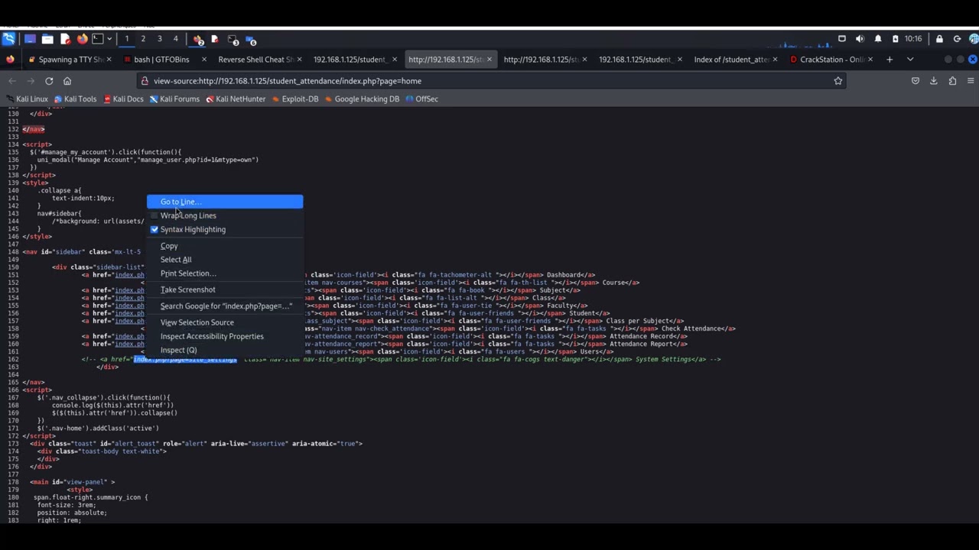The width and height of the screenshot is (979, 550).
Task: Close the Reverse Shell Cheat Sheet tab
Action: click(x=299, y=60)
